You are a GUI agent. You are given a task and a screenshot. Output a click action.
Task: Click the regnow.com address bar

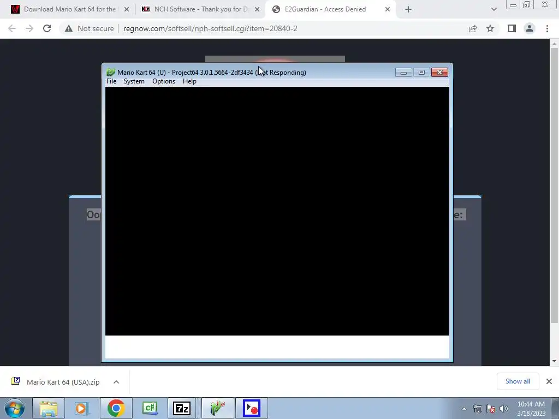(210, 28)
